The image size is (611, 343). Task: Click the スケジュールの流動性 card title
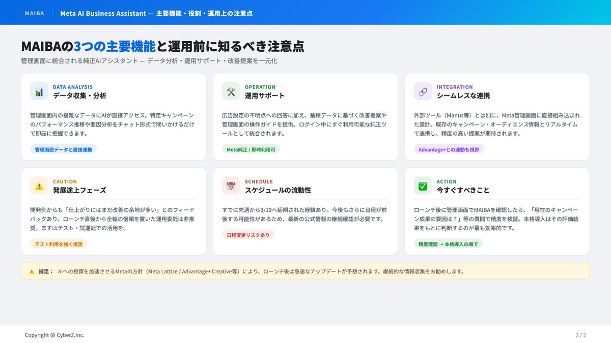[x=278, y=190]
